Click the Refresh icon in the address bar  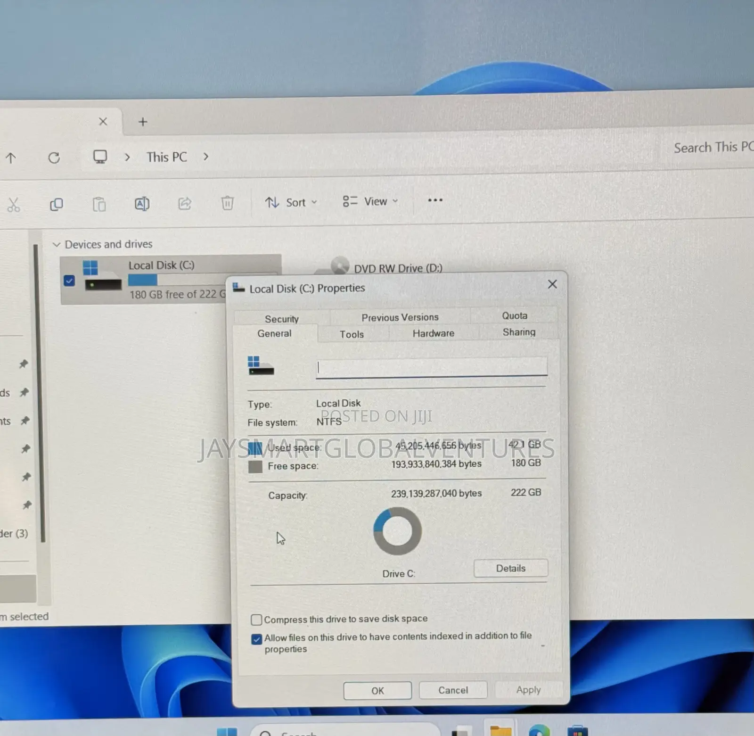54,157
